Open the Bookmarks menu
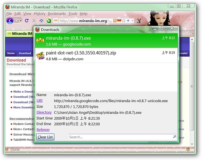202x160 pixels. (57, 14)
